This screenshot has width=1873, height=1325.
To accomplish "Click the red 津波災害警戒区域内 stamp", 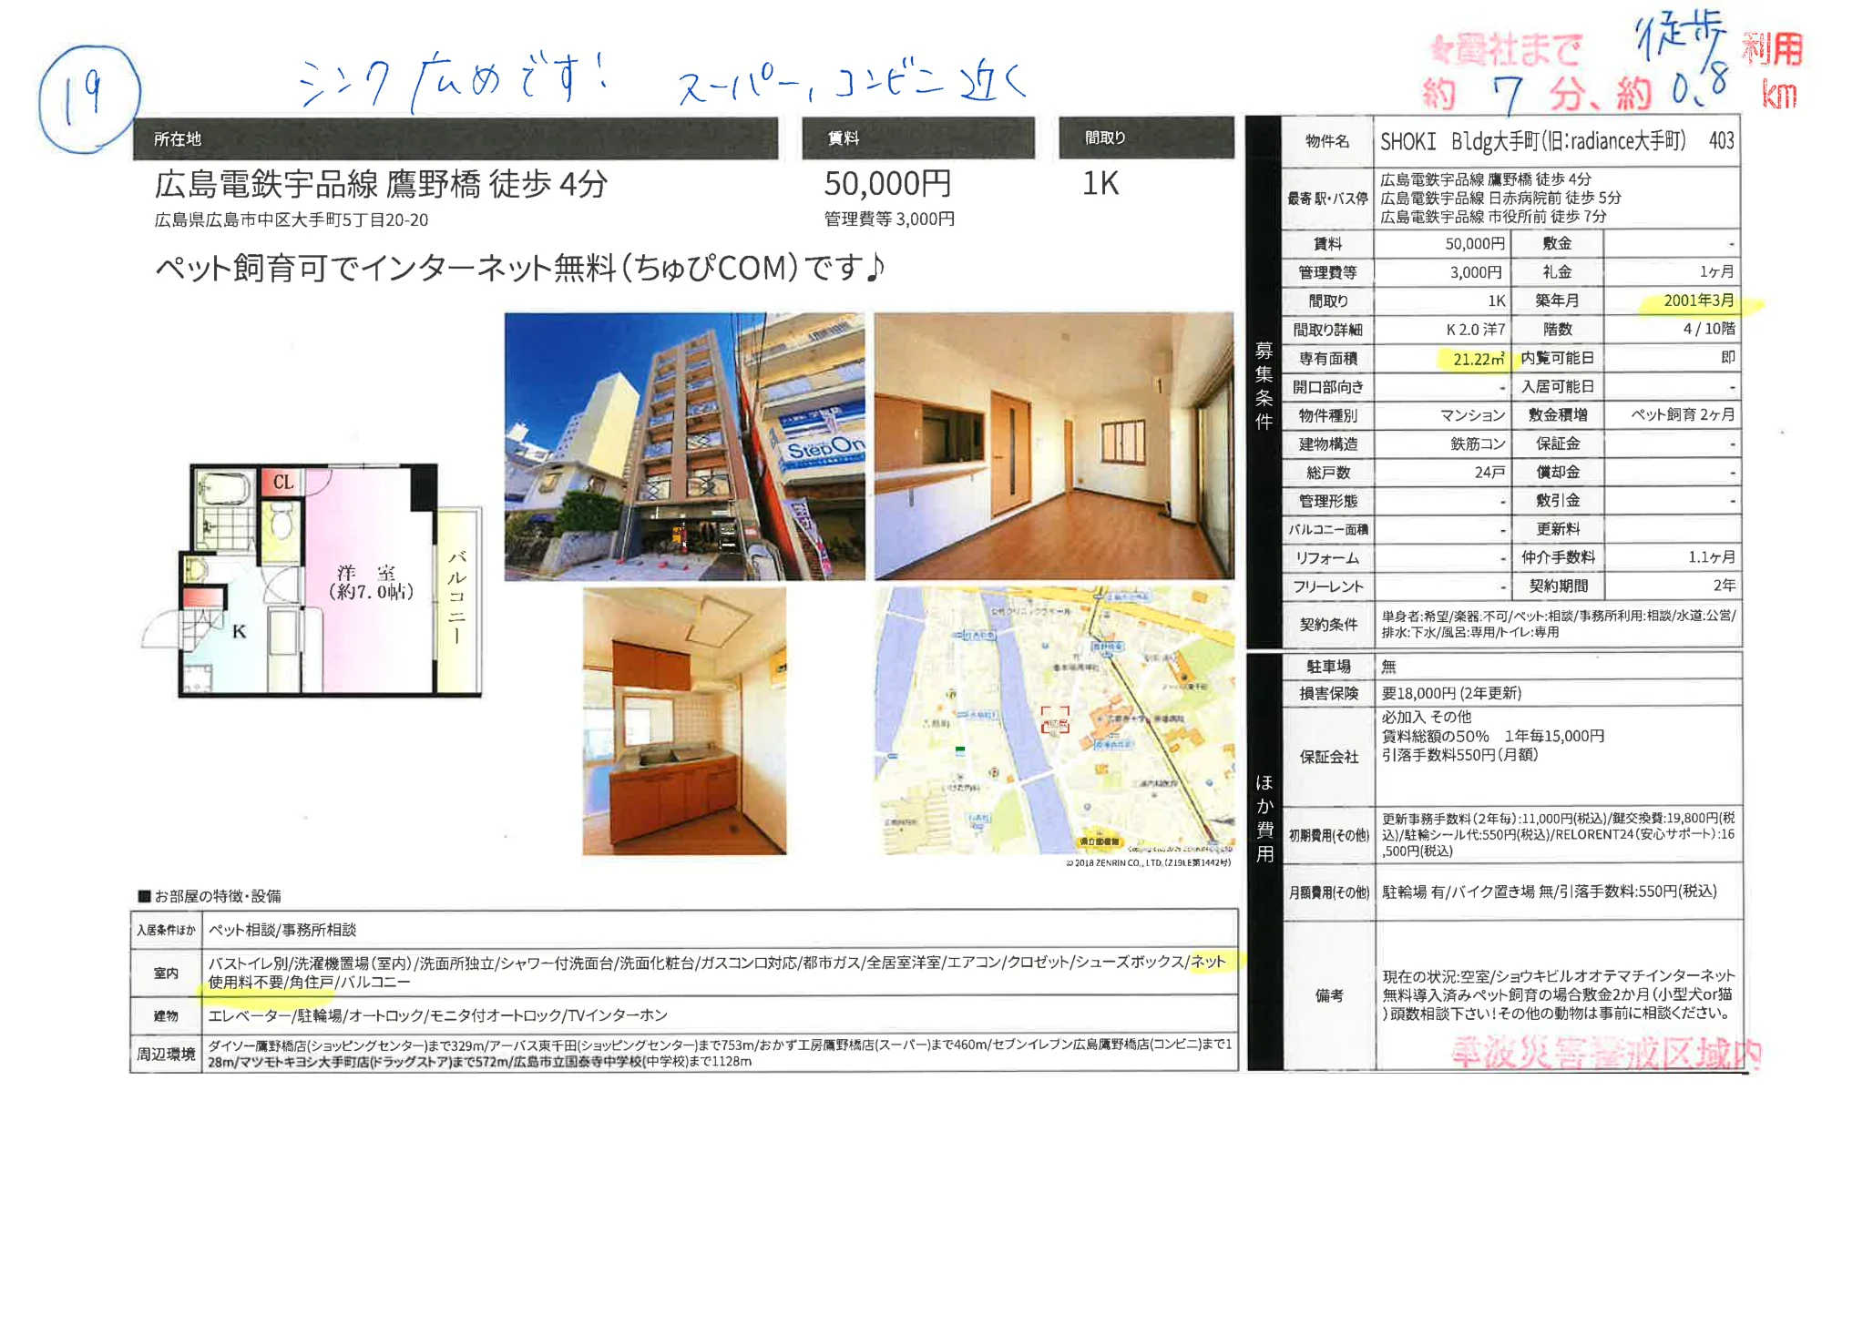I will tap(1606, 1055).
